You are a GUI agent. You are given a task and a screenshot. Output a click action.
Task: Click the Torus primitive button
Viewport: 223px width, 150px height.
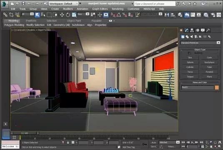190,72
